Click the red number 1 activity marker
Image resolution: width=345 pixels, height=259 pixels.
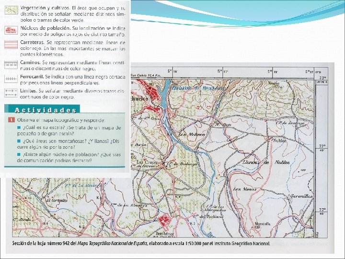11,120
